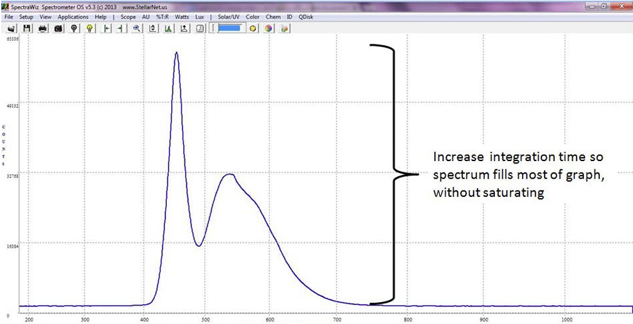Click the color wheel toolbar icon

tap(269, 28)
